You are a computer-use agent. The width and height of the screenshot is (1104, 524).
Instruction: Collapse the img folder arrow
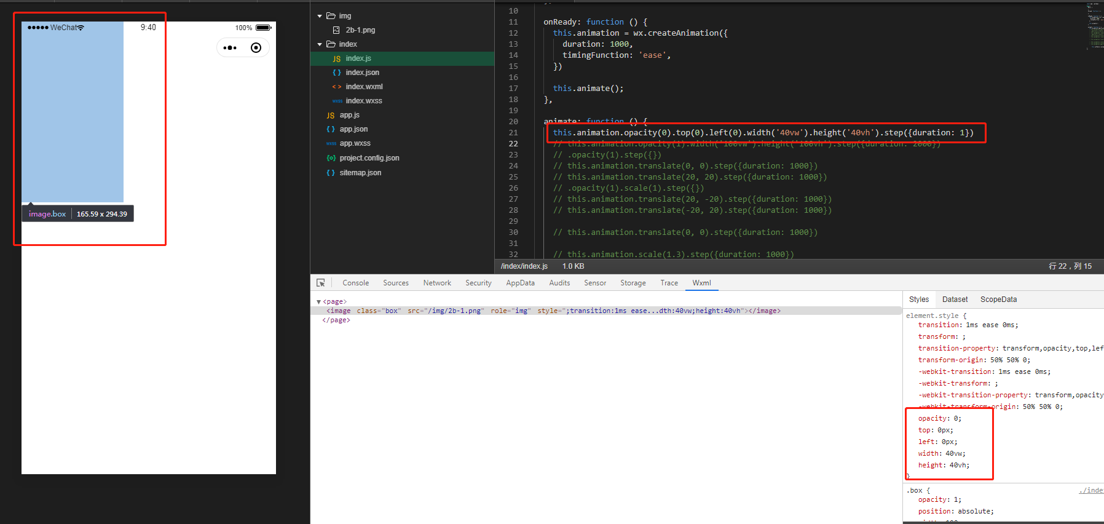(x=320, y=16)
